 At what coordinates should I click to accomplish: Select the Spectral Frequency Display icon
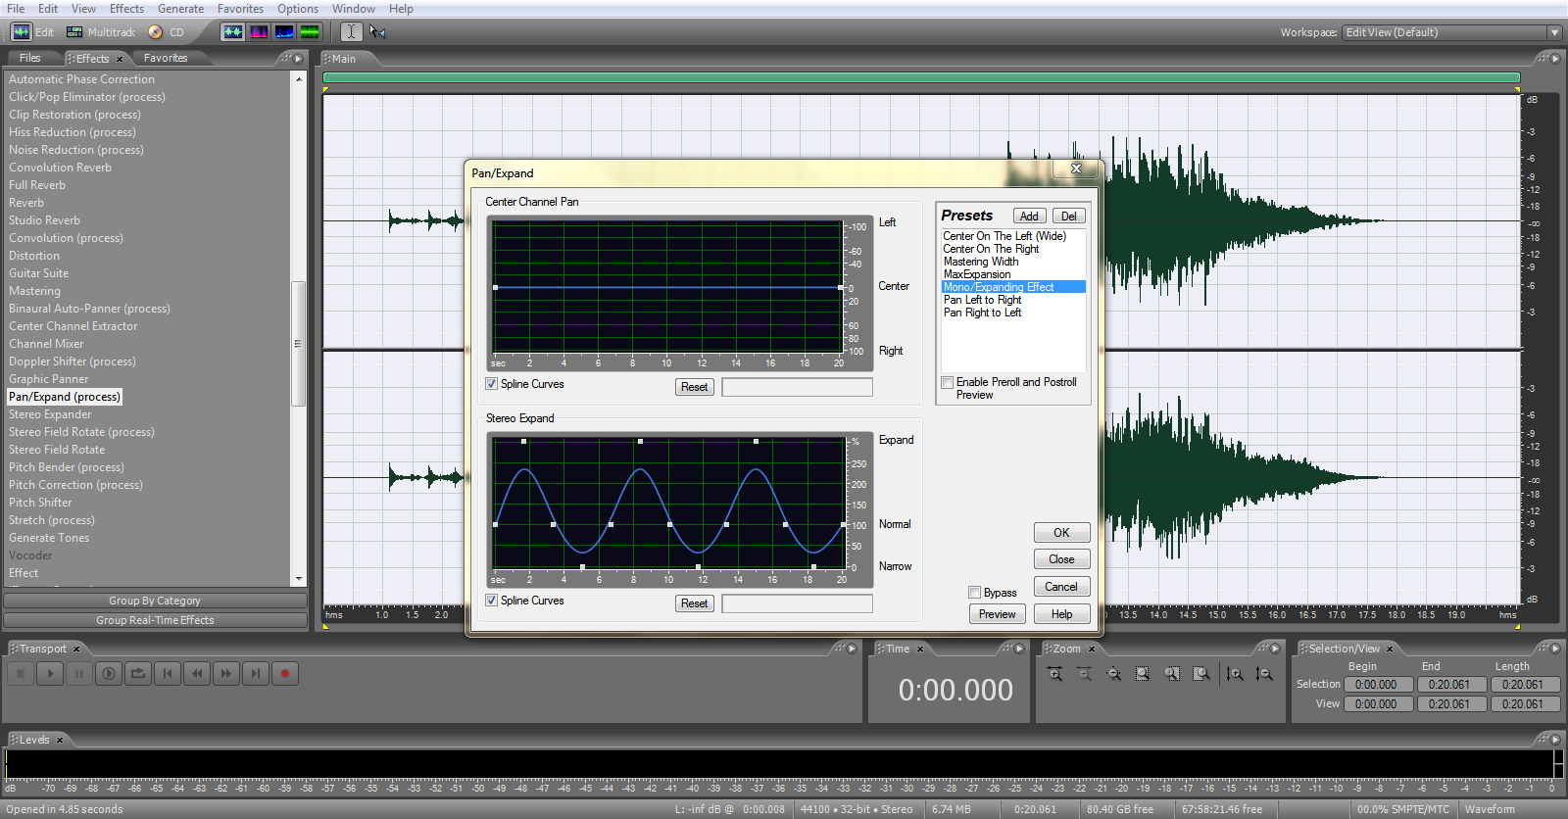pyautogui.click(x=259, y=32)
